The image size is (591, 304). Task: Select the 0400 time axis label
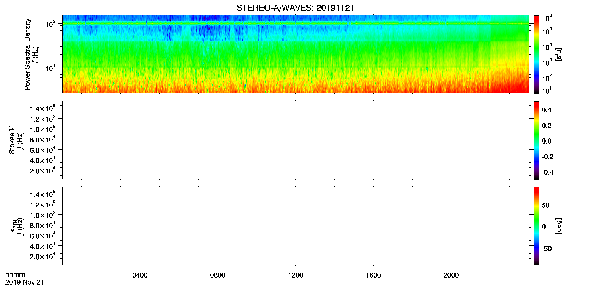click(x=140, y=275)
